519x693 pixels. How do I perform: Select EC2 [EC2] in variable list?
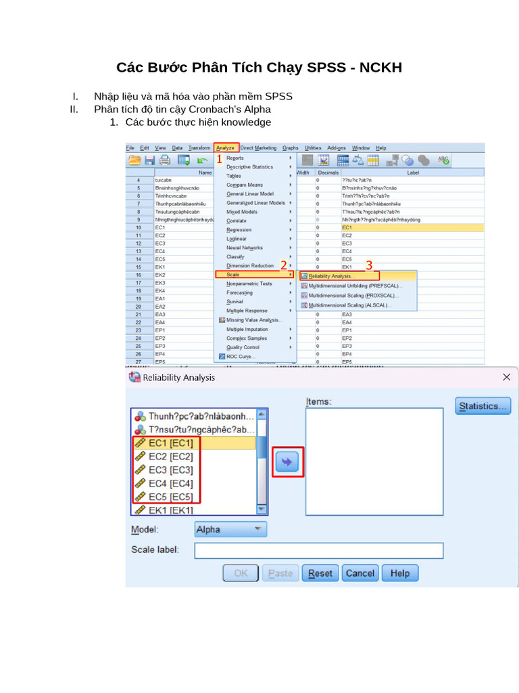click(x=194, y=457)
